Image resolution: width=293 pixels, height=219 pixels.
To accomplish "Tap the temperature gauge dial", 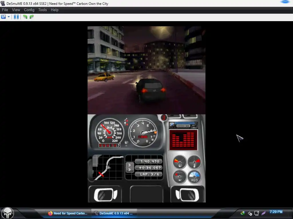I will pos(194,162).
